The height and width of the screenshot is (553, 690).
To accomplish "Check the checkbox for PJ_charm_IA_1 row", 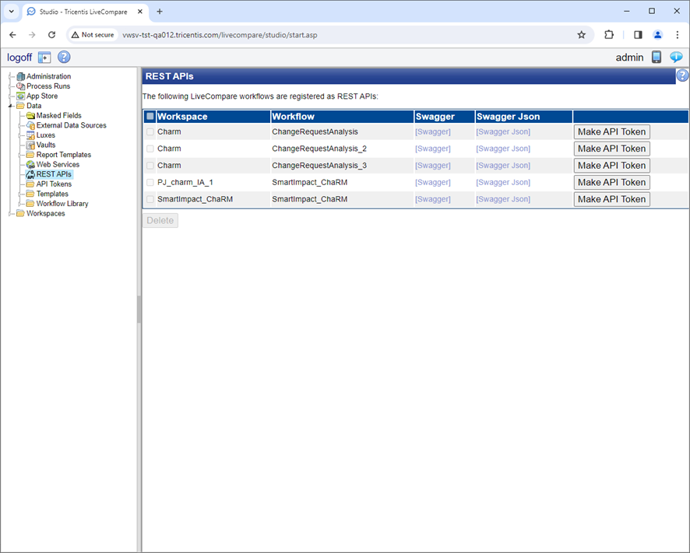I will 150,182.
